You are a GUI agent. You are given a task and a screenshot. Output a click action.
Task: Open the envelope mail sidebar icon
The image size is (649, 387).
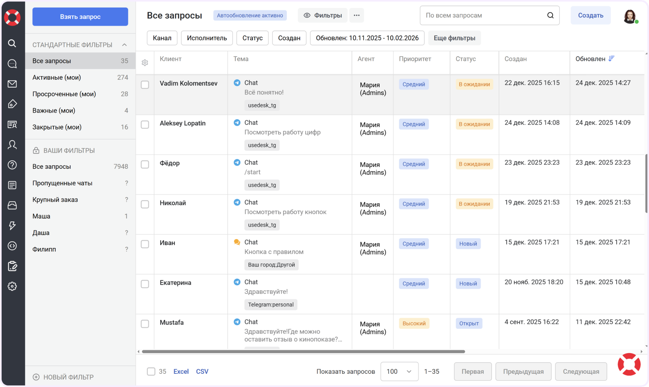(12, 84)
